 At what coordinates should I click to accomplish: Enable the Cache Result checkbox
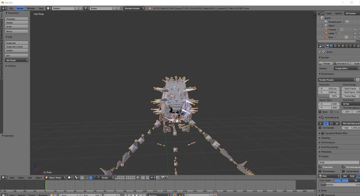coord(343,171)
